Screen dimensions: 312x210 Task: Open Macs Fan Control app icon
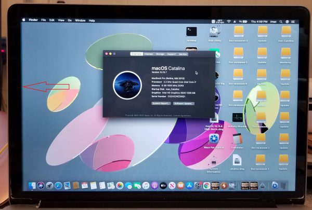point(213,139)
